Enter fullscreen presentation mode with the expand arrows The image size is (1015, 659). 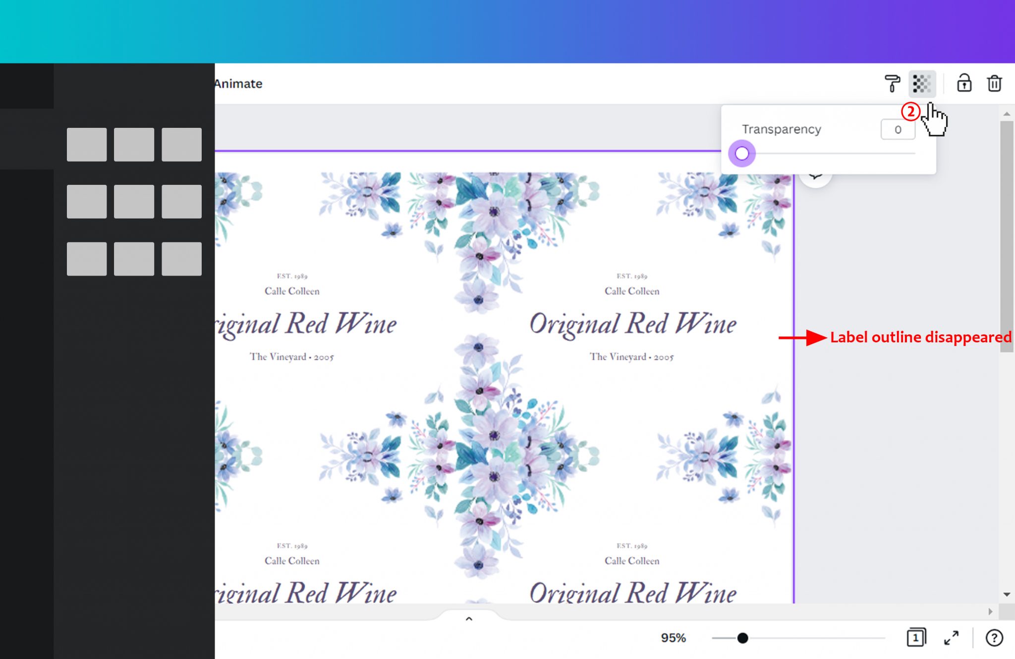pyautogui.click(x=952, y=638)
